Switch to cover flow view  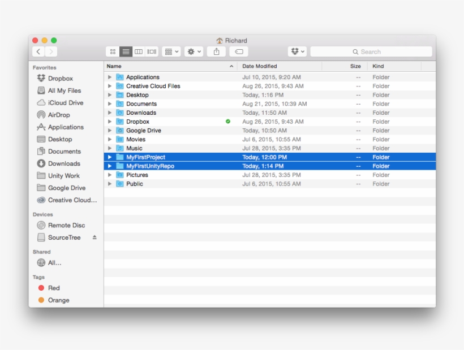pyautogui.click(x=152, y=51)
